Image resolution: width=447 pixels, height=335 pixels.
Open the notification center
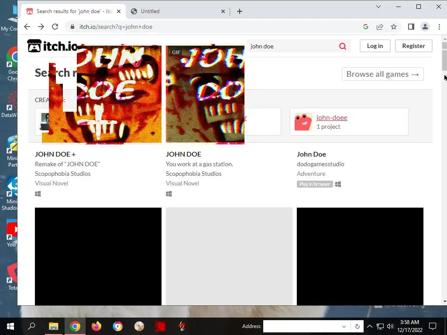433,326
